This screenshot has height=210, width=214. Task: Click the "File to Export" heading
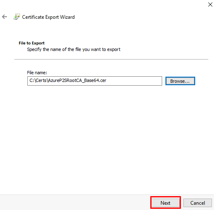[x=32, y=43]
